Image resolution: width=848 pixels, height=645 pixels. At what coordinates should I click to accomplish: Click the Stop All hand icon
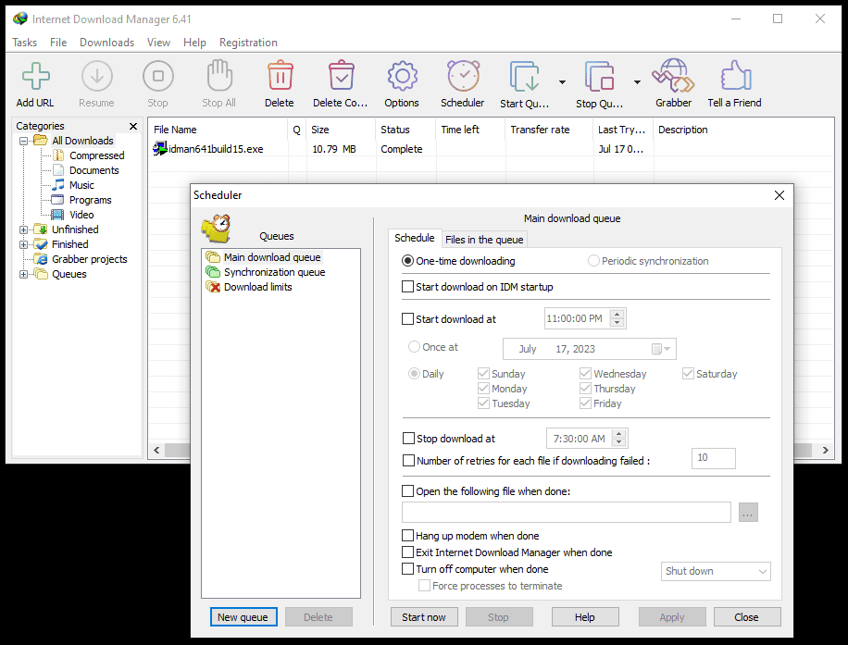click(x=219, y=75)
